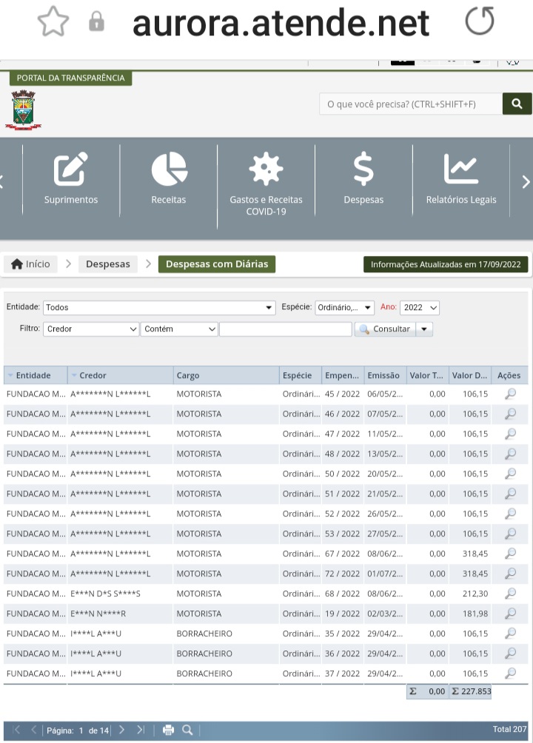This screenshot has height=743, width=533.
Task: View details of empenho 45 / 2022
Action: point(510,394)
